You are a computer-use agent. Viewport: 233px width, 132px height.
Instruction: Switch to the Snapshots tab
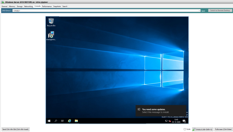tap(57, 6)
